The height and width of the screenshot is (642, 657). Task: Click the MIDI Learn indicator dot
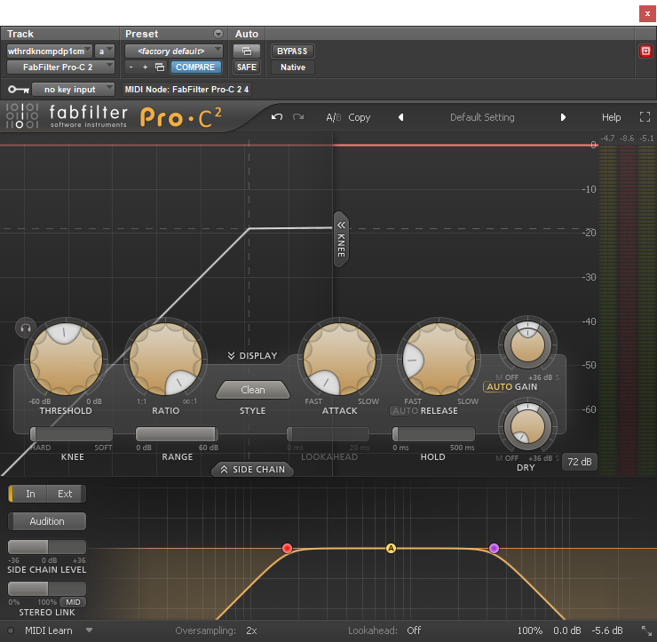coord(11,630)
